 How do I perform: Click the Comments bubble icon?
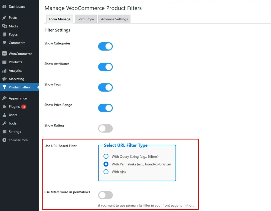tap(4, 43)
